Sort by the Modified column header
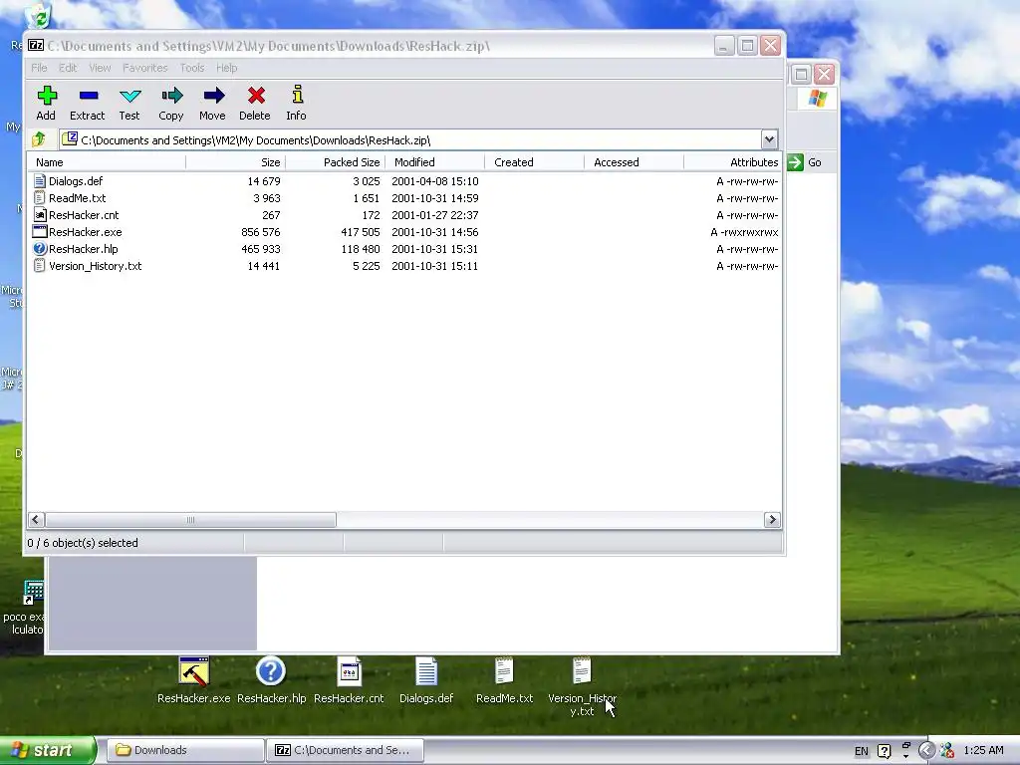This screenshot has height=765, width=1020. tap(434, 162)
